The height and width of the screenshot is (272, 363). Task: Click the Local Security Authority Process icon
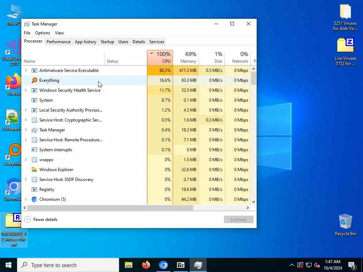pyautogui.click(x=34, y=110)
